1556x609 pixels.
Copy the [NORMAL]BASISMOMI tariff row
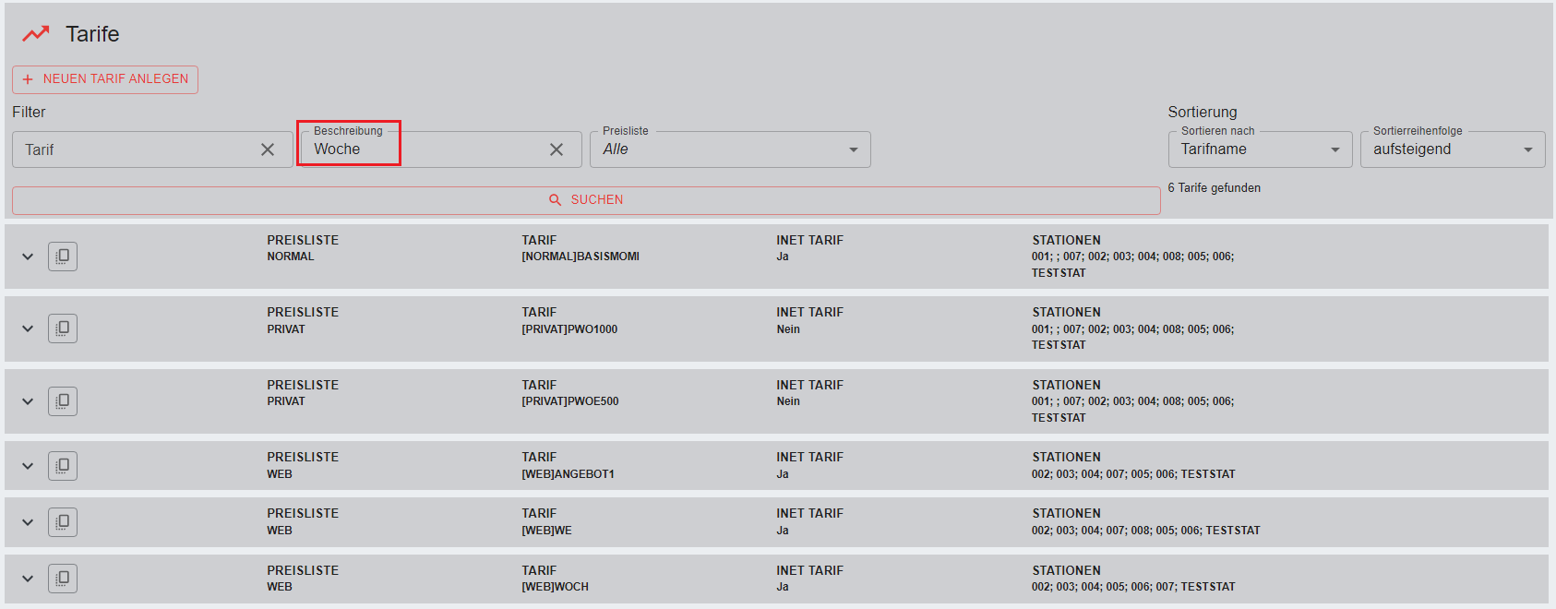tap(63, 257)
